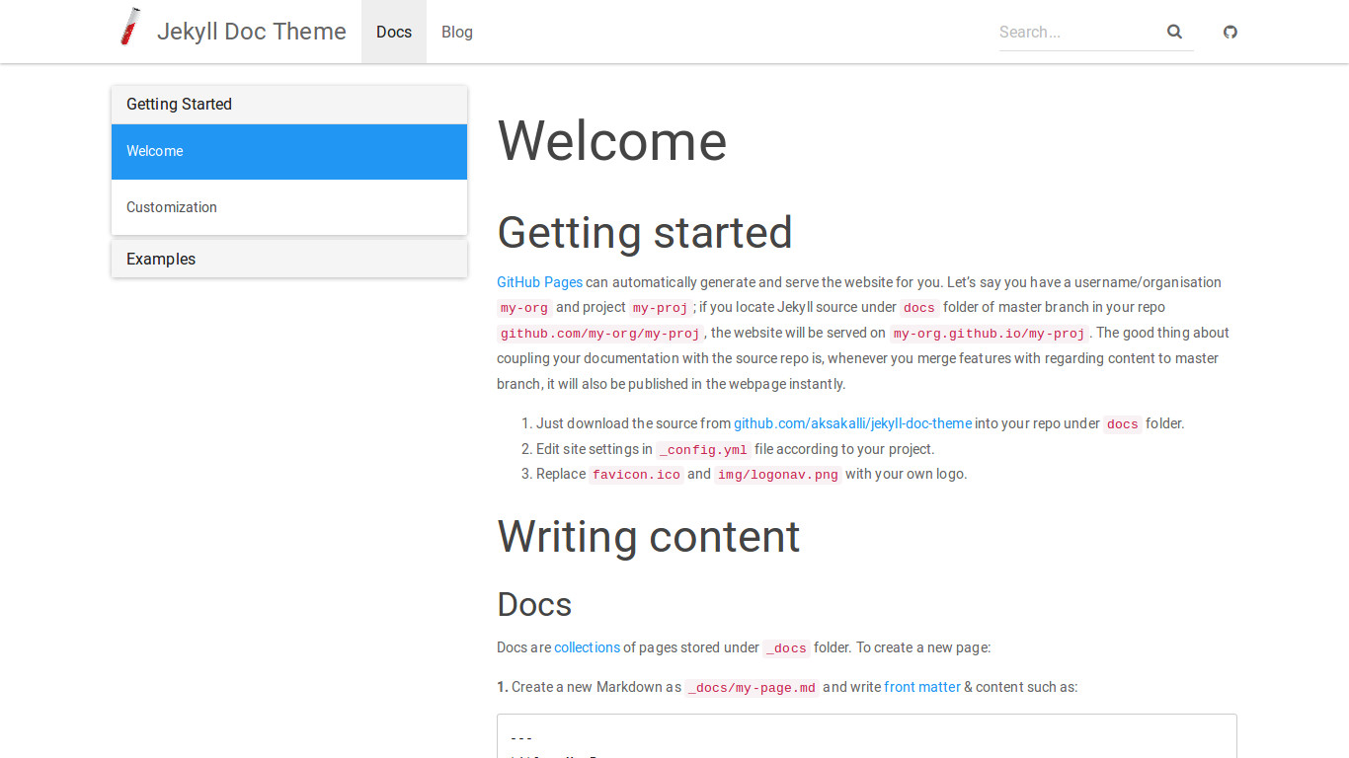Follow the GitHub Pages link

(539, 282)
